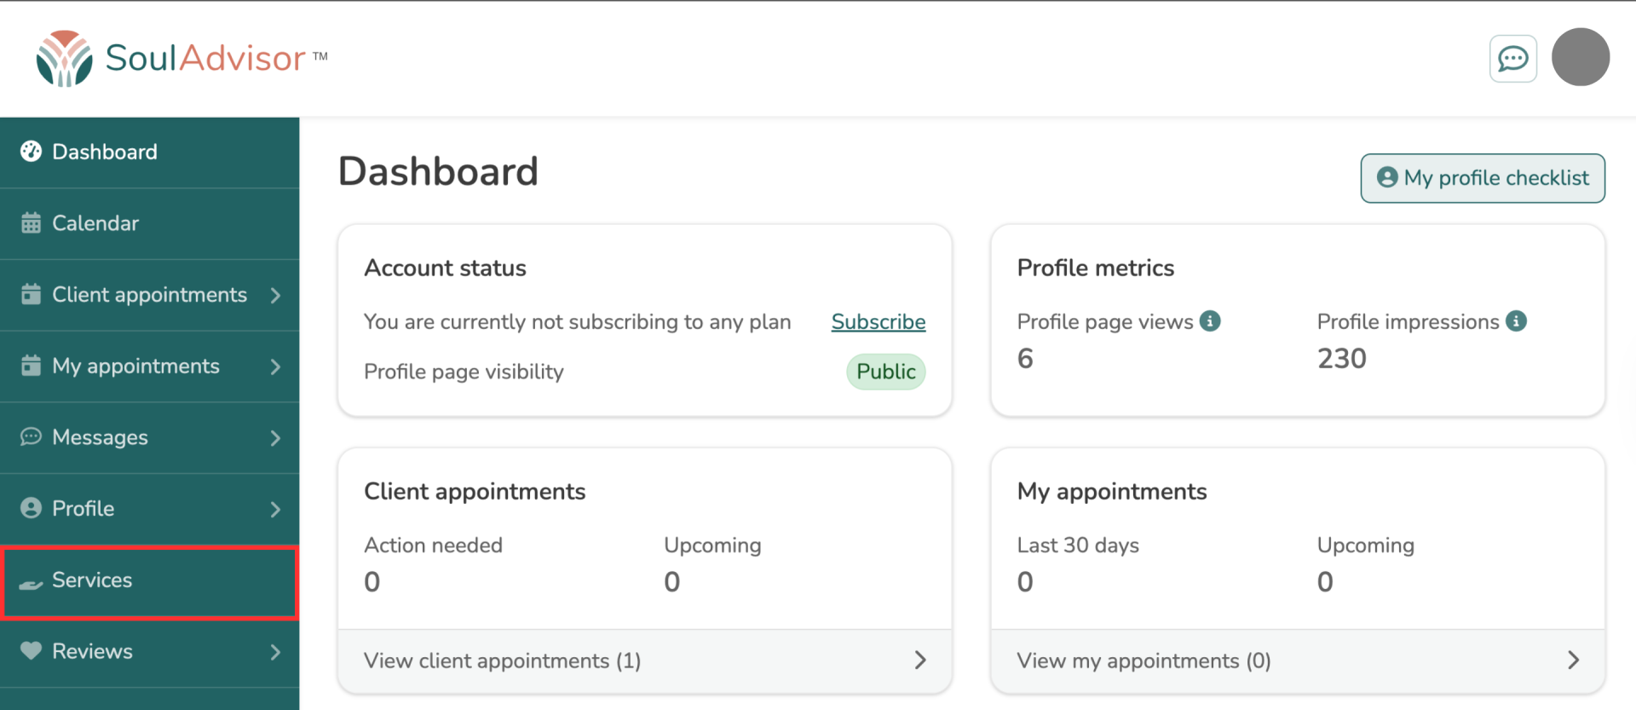Expand the Messages sidebar chevron
The height and width of the screenshot is (710, 1636).
click(x=275, y=438)
